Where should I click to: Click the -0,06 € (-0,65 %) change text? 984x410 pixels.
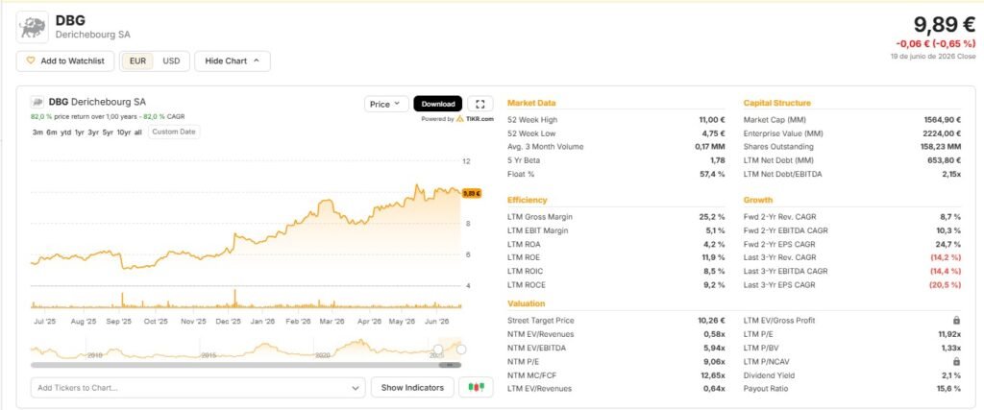pyautogui.click(x=936, y=44)
